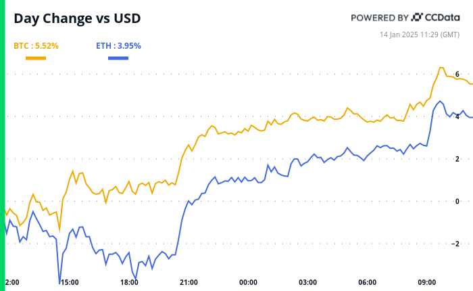
Task: Toggle the ETH: 3.95% legend label
Action: tap(118, 46)
